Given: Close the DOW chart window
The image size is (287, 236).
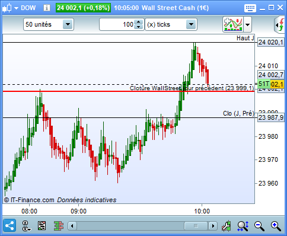Looking at the screenshot, I should pos(280,8).
